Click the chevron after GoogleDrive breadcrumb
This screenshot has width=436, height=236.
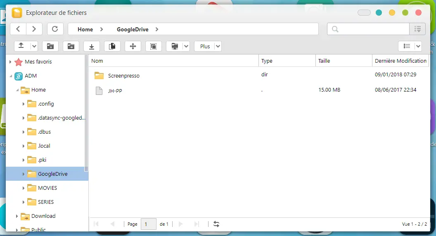click(157, 29)
